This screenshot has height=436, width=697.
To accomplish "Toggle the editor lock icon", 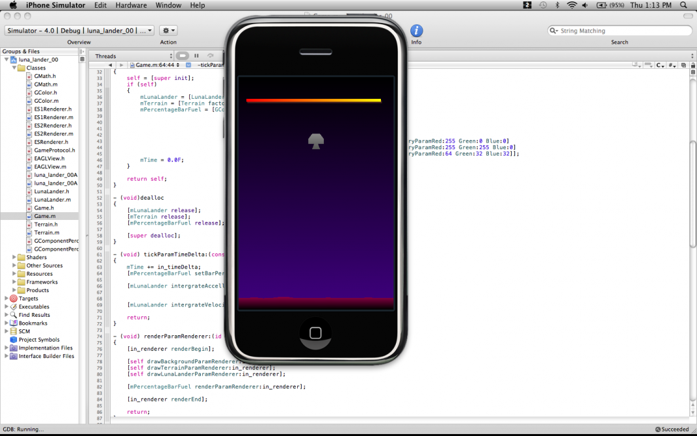I will (692, 65).
